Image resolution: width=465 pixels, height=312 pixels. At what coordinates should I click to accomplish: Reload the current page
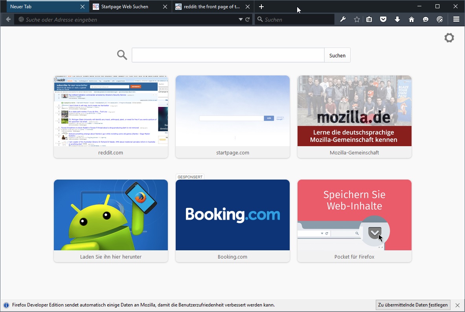[x=248, y=20]
